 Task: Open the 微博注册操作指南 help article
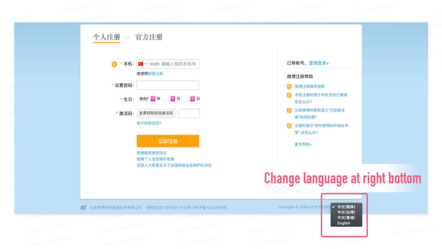pos(309,86)
